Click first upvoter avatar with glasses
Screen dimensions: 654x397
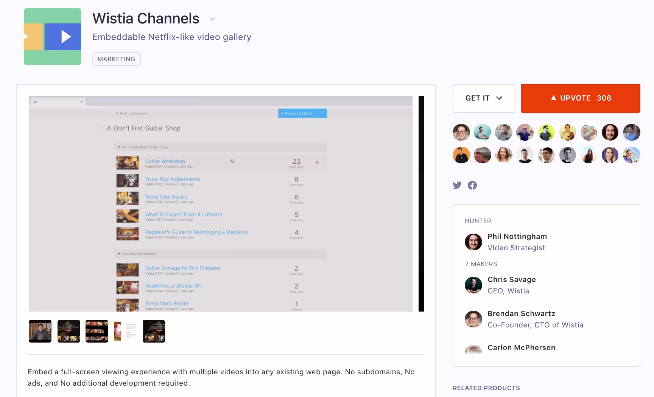tap(461, 132)
